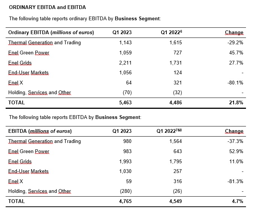Click EBITDA value 643

[x=178, y=152]
